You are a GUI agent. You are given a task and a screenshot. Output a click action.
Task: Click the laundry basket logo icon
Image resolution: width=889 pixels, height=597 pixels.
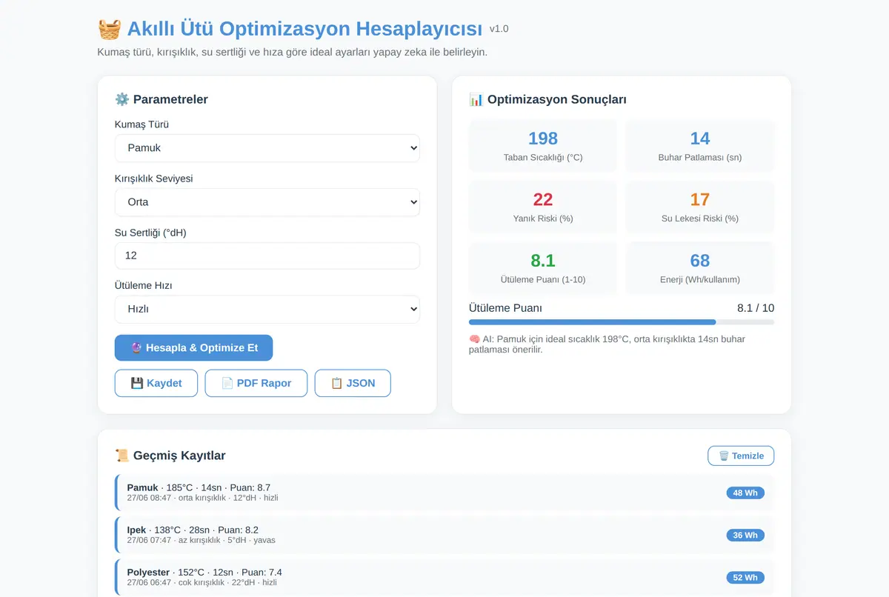click(x=109, y=29)
